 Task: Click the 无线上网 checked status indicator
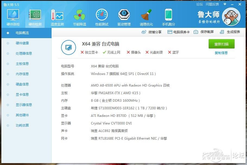coord(111,52)
